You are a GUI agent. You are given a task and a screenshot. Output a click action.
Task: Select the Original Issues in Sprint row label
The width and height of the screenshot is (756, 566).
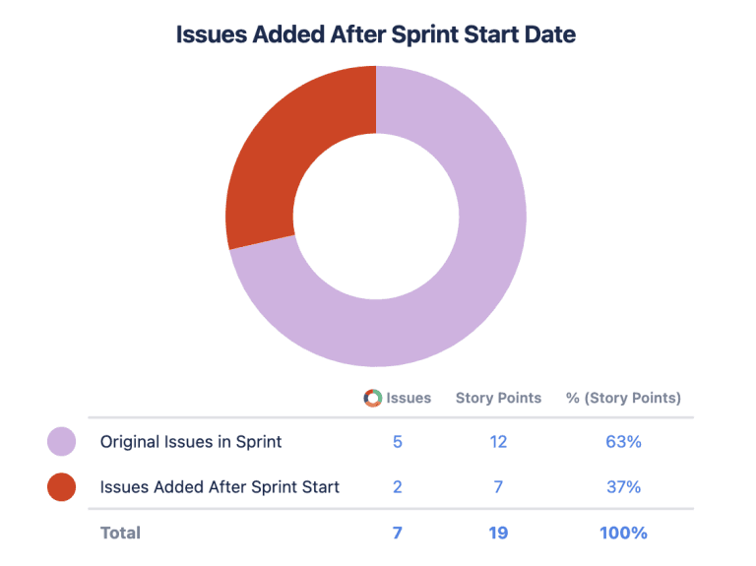(x=191, y=442)
